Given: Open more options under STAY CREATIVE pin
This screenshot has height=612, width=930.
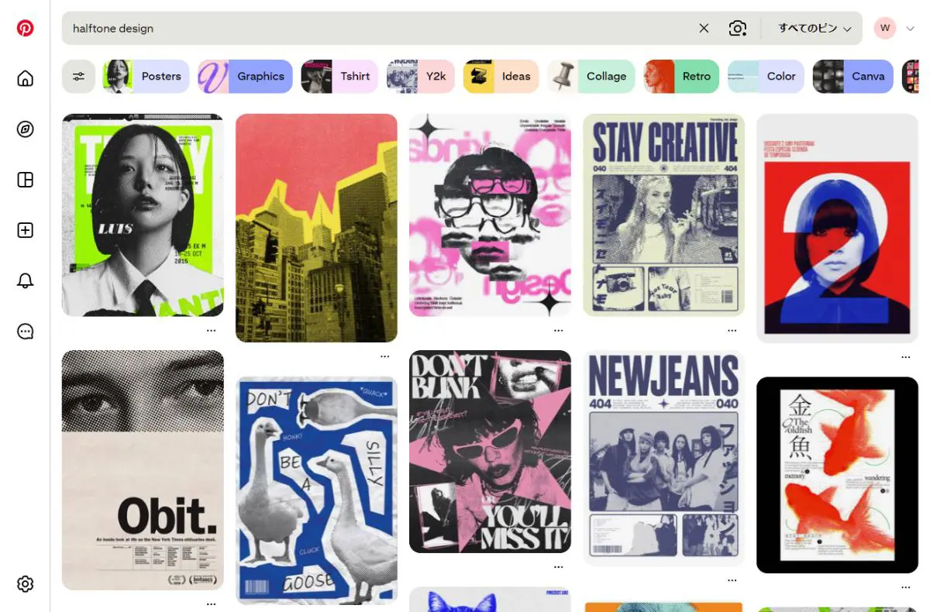Looking at the screenshot, I should tap(732, 330).
